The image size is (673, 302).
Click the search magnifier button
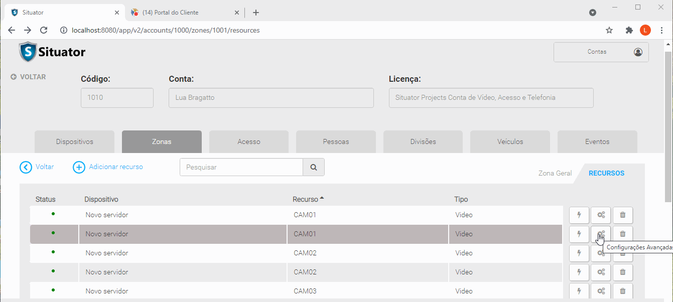[314, 168]
